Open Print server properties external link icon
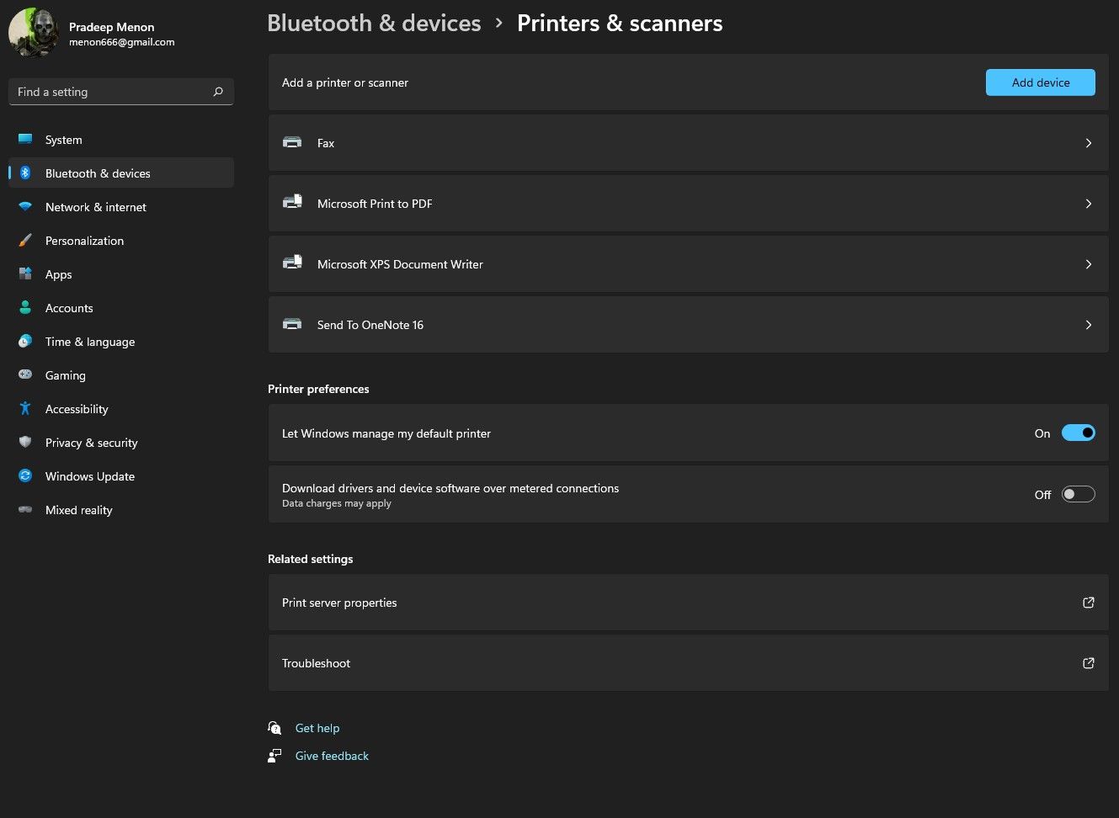Screen dimensions: 1119x818 pyautogui.click(x=1088, y=603)
